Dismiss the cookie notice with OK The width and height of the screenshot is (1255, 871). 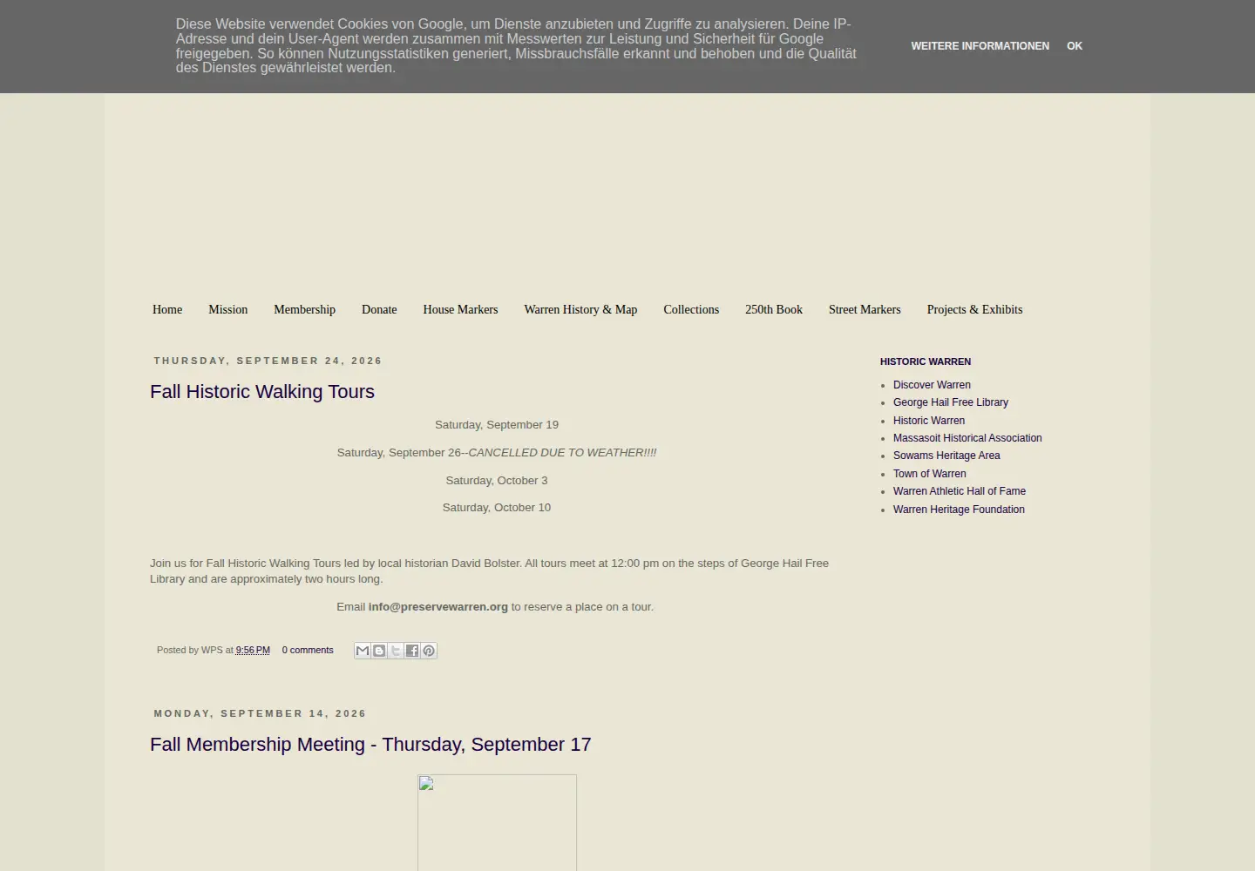tap(1075, 46)
